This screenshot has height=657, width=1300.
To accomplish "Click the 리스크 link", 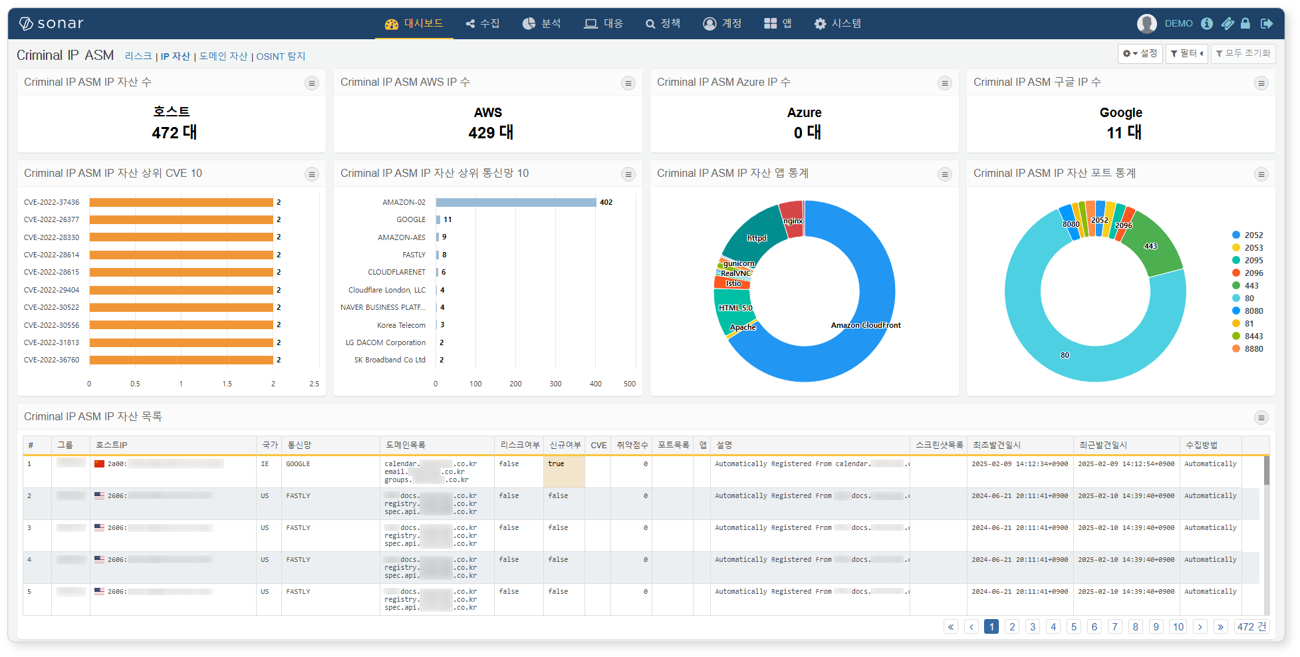I will [138, 57].
